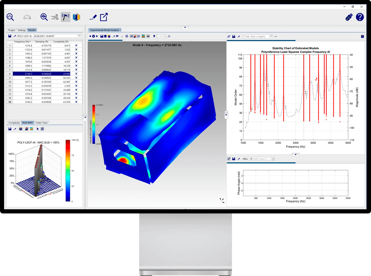Image resolution: width=371 pixels, height=276 pixels.
Task: Click the bell curve icon
Action: [x=169, y=36]
